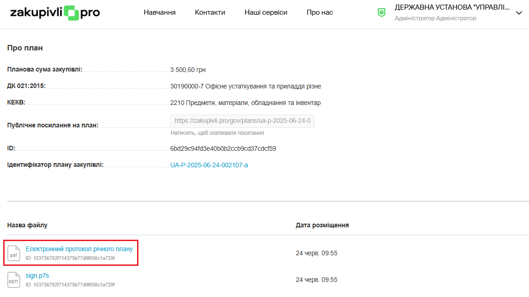Go to the Контакти page
This screenshot has width=529, height=297.
click(210, 12)
